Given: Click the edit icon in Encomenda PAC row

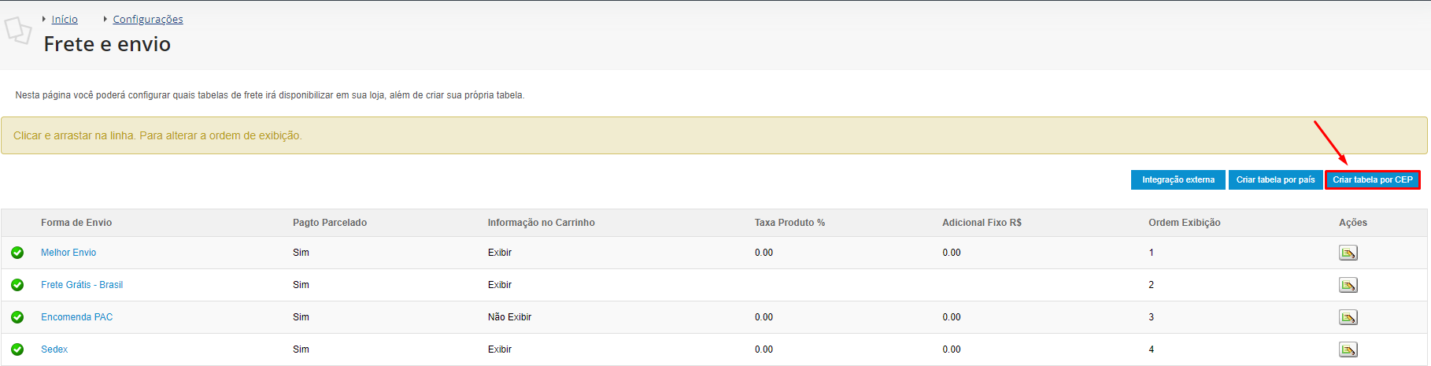Looking at the screenshot, I should [1348, 317].
